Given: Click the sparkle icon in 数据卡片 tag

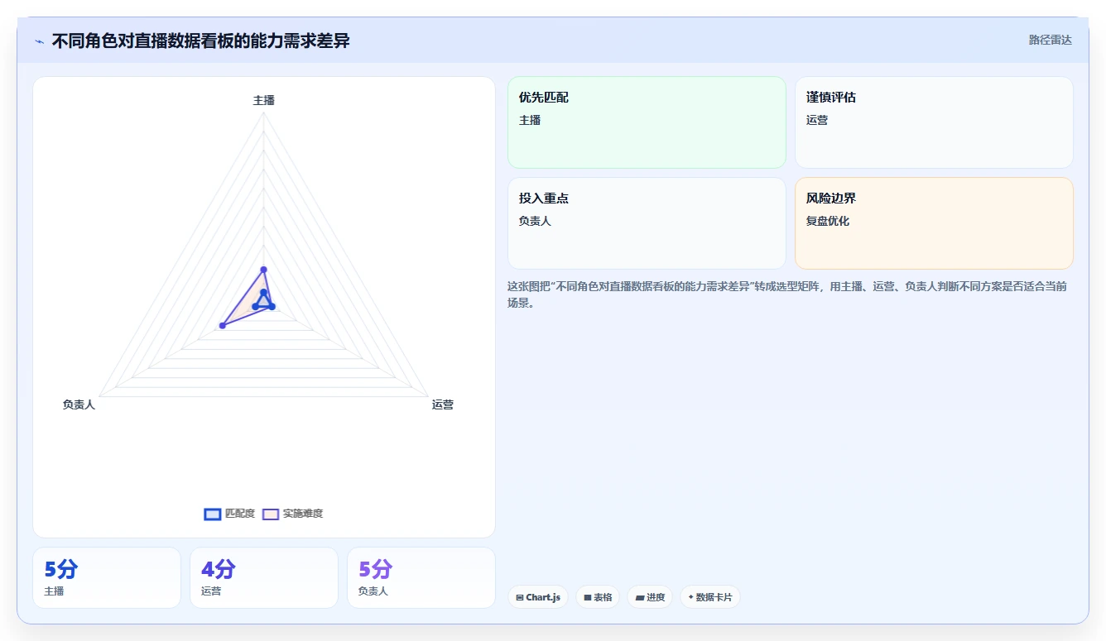Looking at the screenshot, I should point(690,596).
